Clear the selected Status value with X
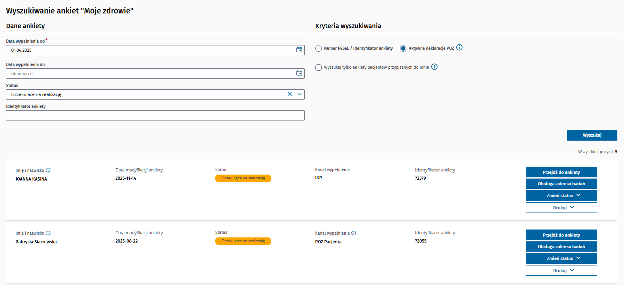 pyautogui.click(x=290, y=94)
